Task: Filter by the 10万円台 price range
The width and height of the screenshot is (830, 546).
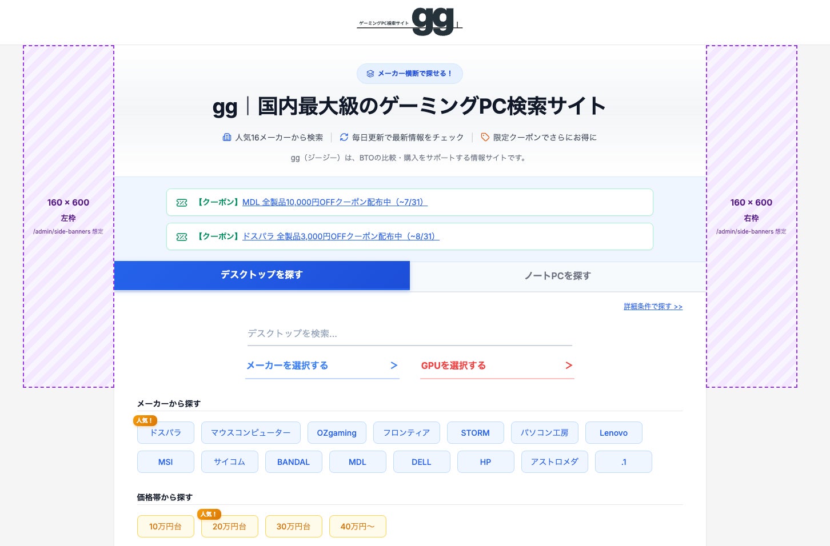Action: coord(166,527)
